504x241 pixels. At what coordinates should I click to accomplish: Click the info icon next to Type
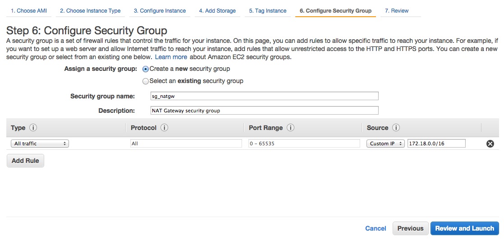tap(33, 128)
